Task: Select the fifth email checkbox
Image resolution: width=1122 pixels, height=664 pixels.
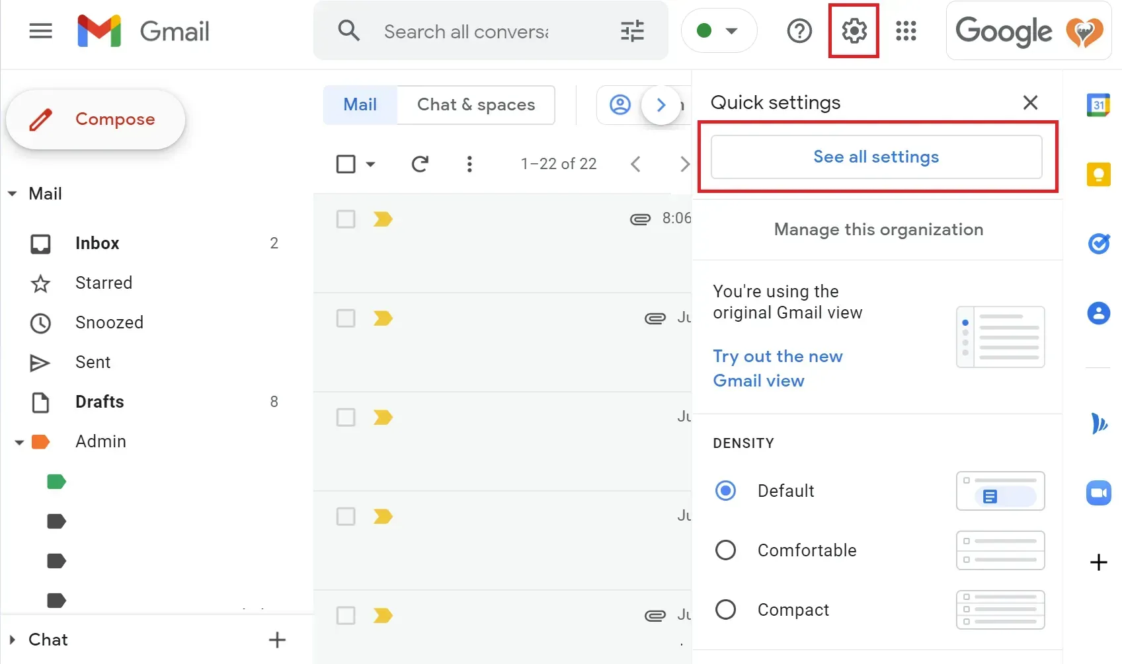Action: coord(346,615)
